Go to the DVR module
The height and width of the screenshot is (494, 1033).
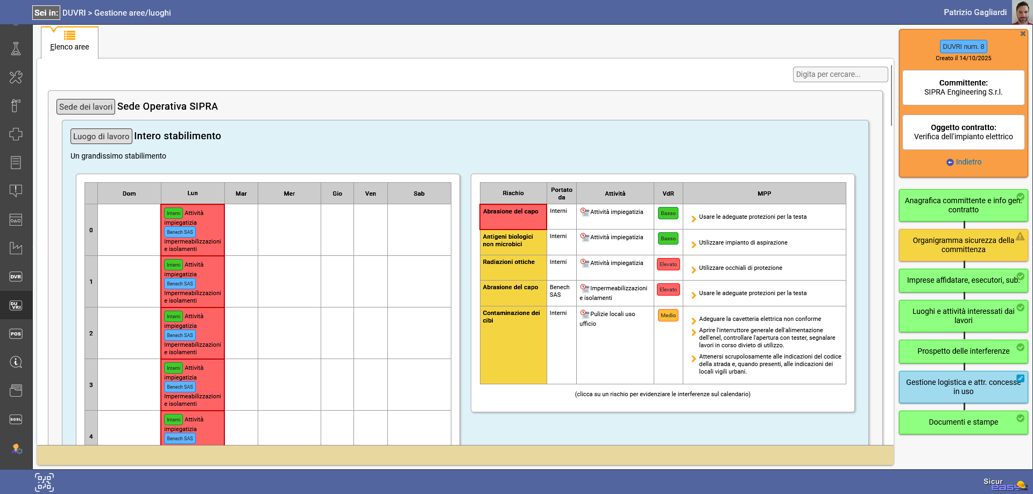point(16,277)
